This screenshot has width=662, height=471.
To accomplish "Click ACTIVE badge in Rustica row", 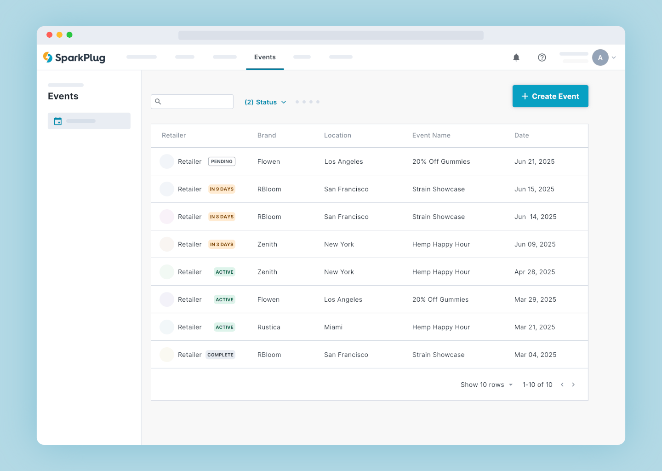I will 225,327.
